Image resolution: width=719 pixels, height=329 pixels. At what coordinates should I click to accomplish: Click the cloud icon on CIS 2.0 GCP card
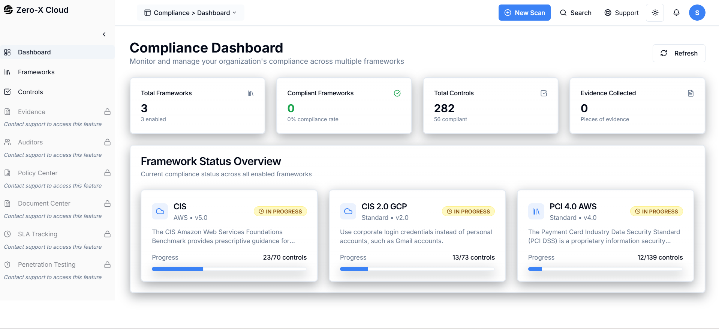(x=348, y=212)
